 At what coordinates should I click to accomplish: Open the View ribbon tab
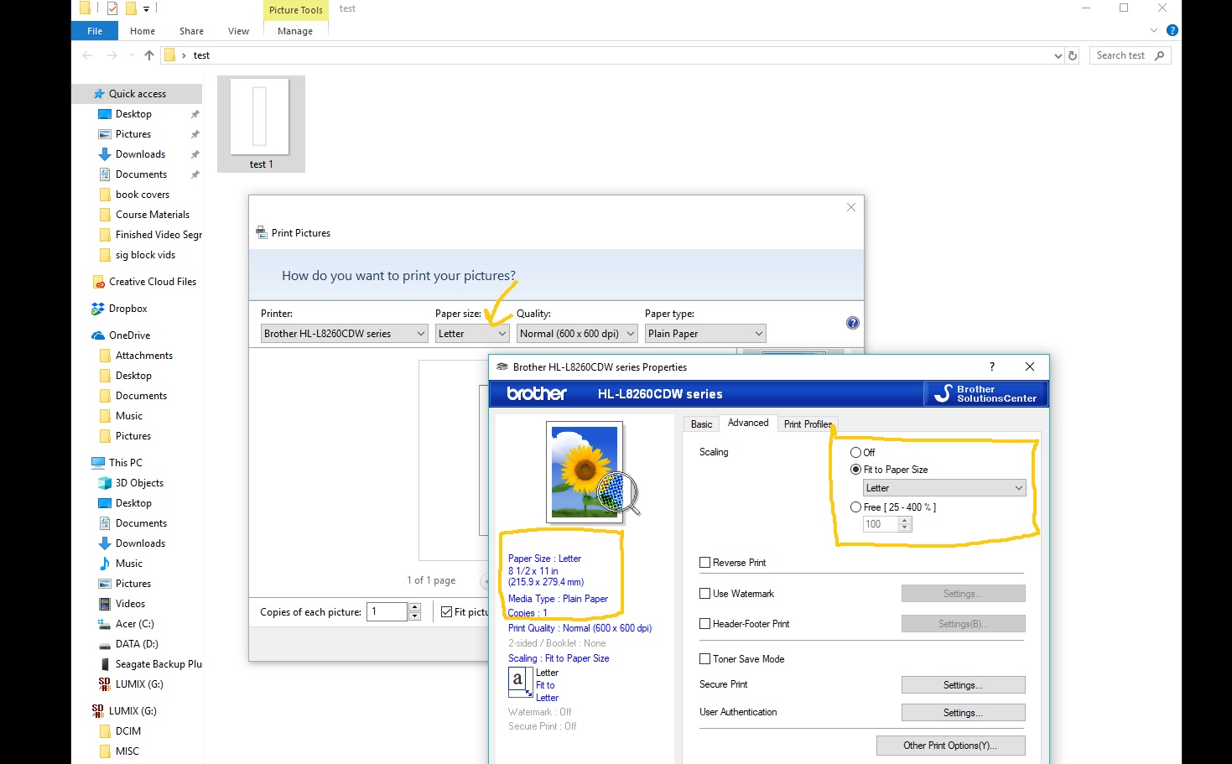point(238,31)
